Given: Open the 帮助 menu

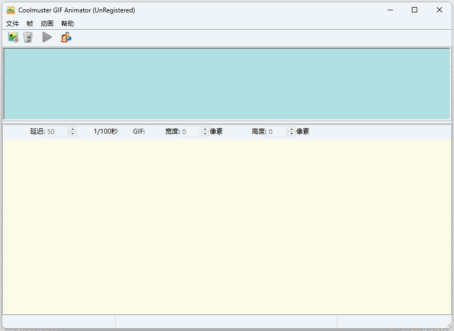Looking at the screenshot, I should pos(67,23).
